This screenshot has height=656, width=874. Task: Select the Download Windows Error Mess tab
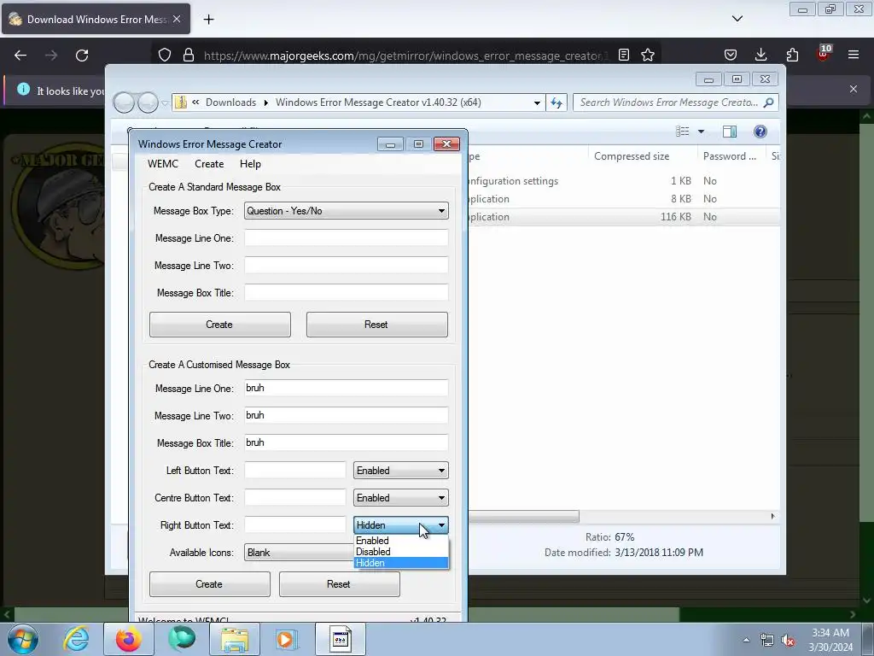click(x=96, y=19)
